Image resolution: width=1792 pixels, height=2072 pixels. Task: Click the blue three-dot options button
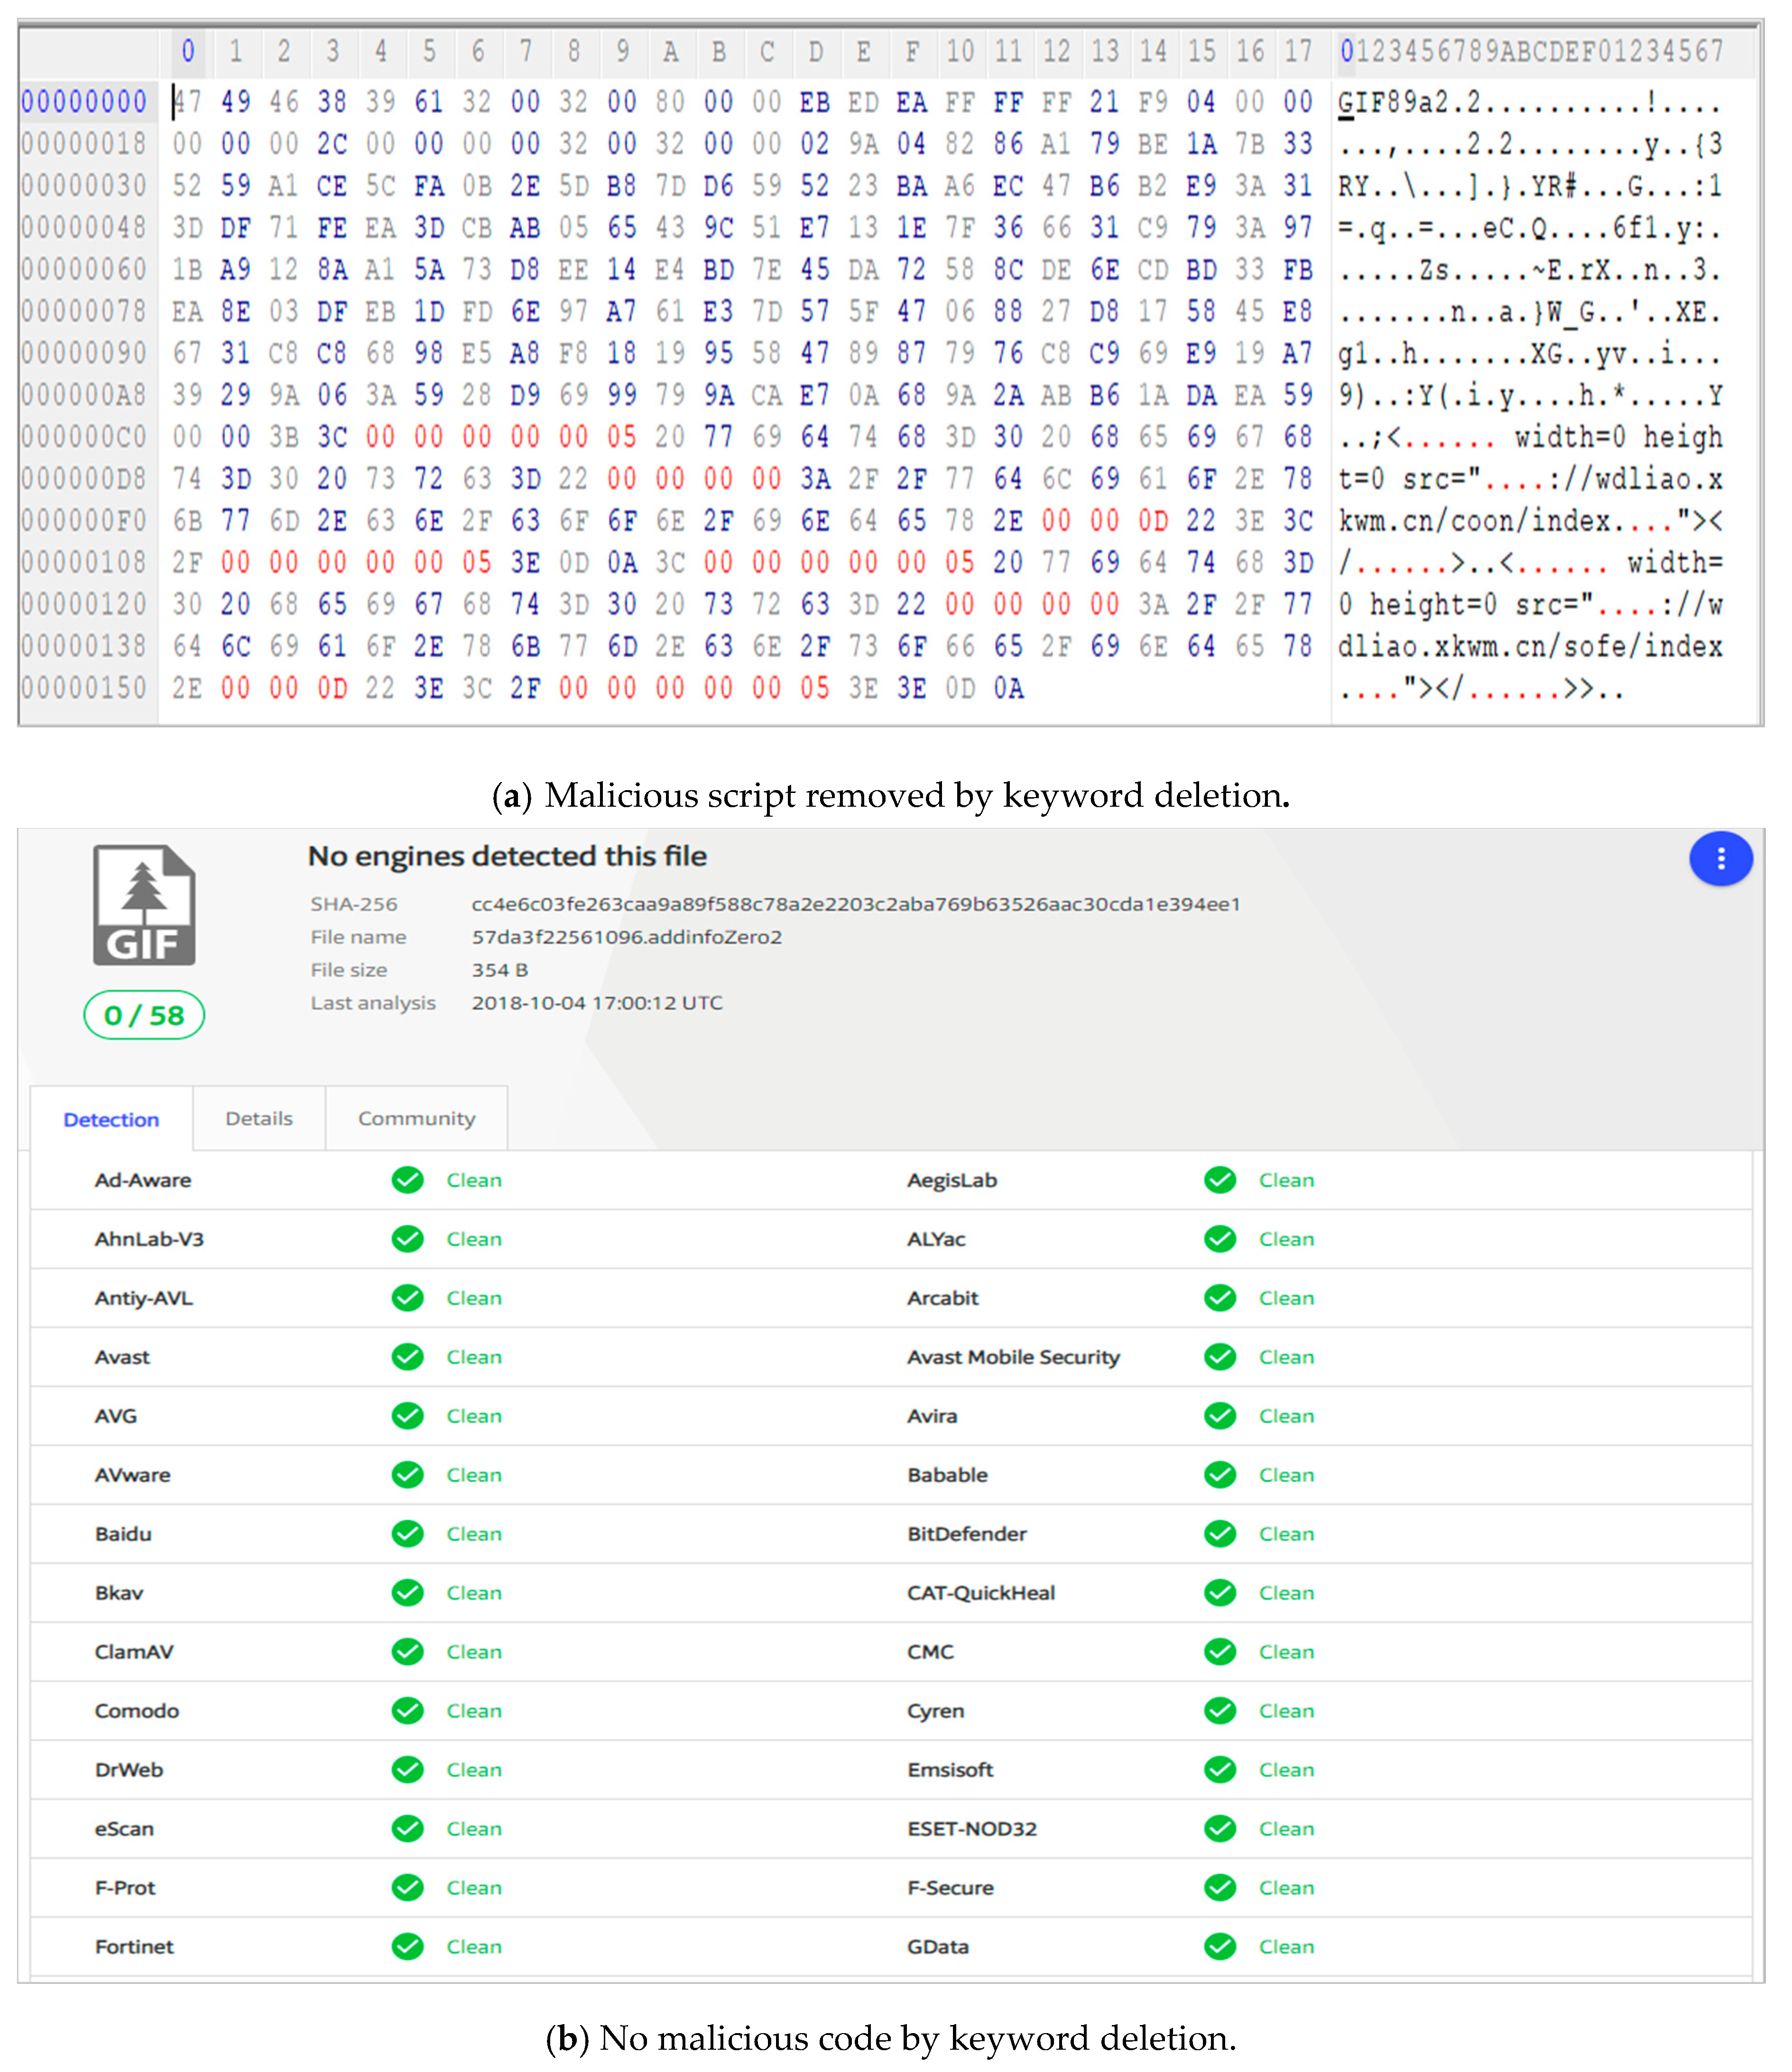click(x=1720, y=859)
